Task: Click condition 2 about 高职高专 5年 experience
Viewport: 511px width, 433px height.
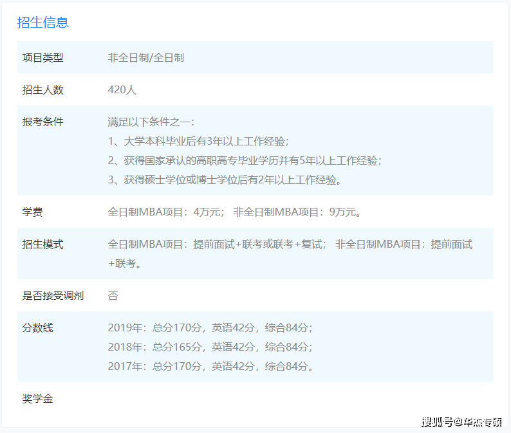Action: point(245,161)
